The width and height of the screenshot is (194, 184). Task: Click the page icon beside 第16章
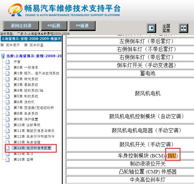[8, 159]
